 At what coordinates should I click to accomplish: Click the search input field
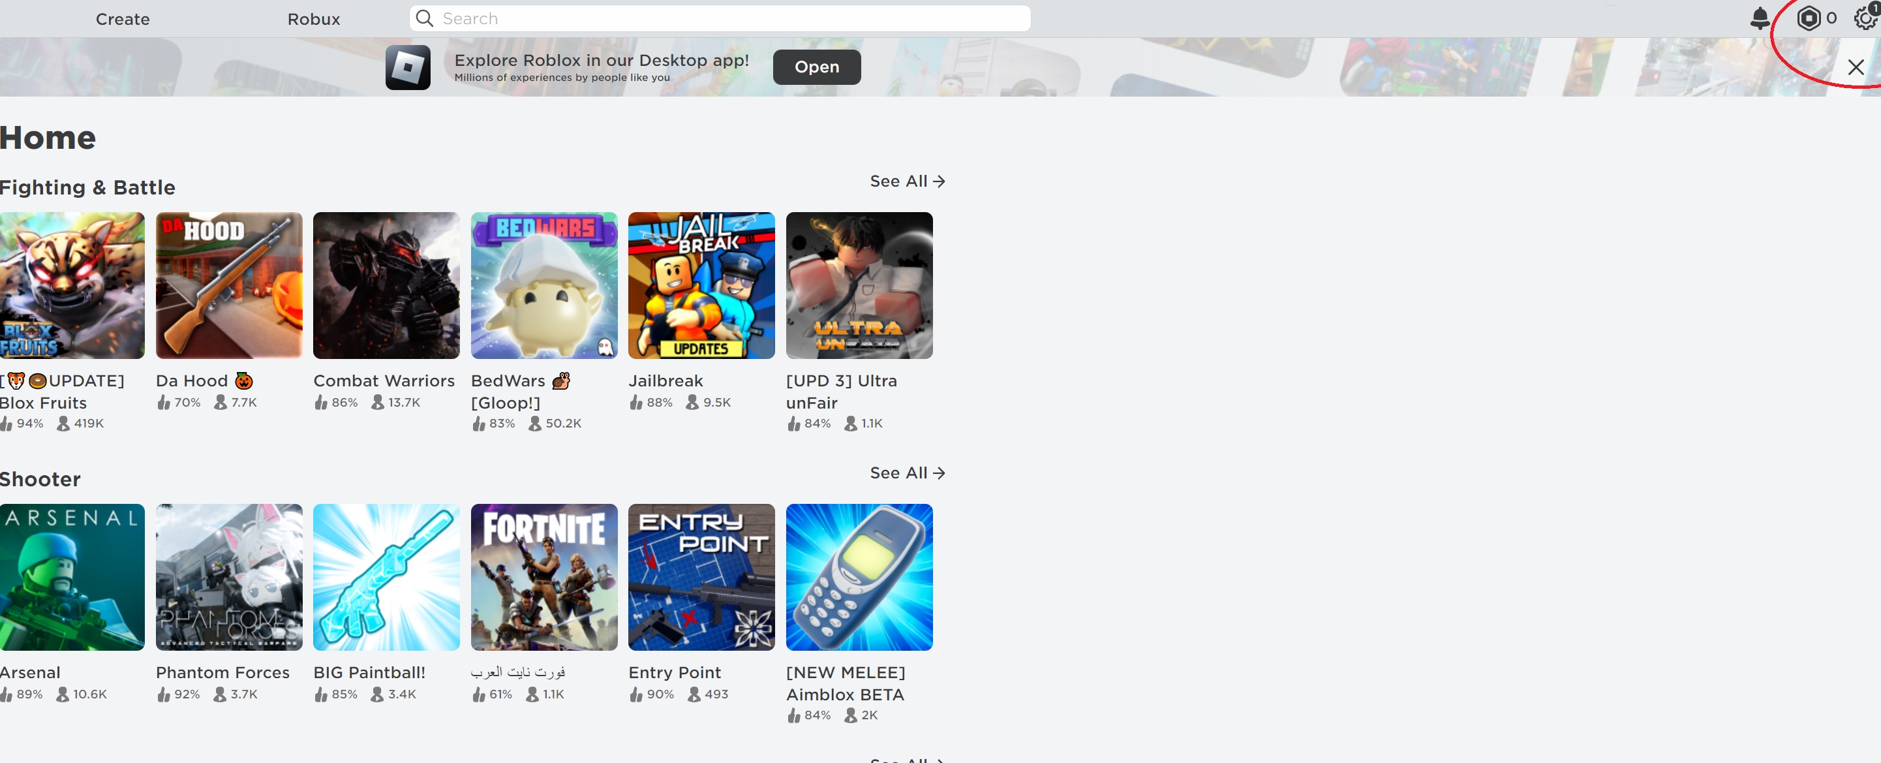coord(719,18)
